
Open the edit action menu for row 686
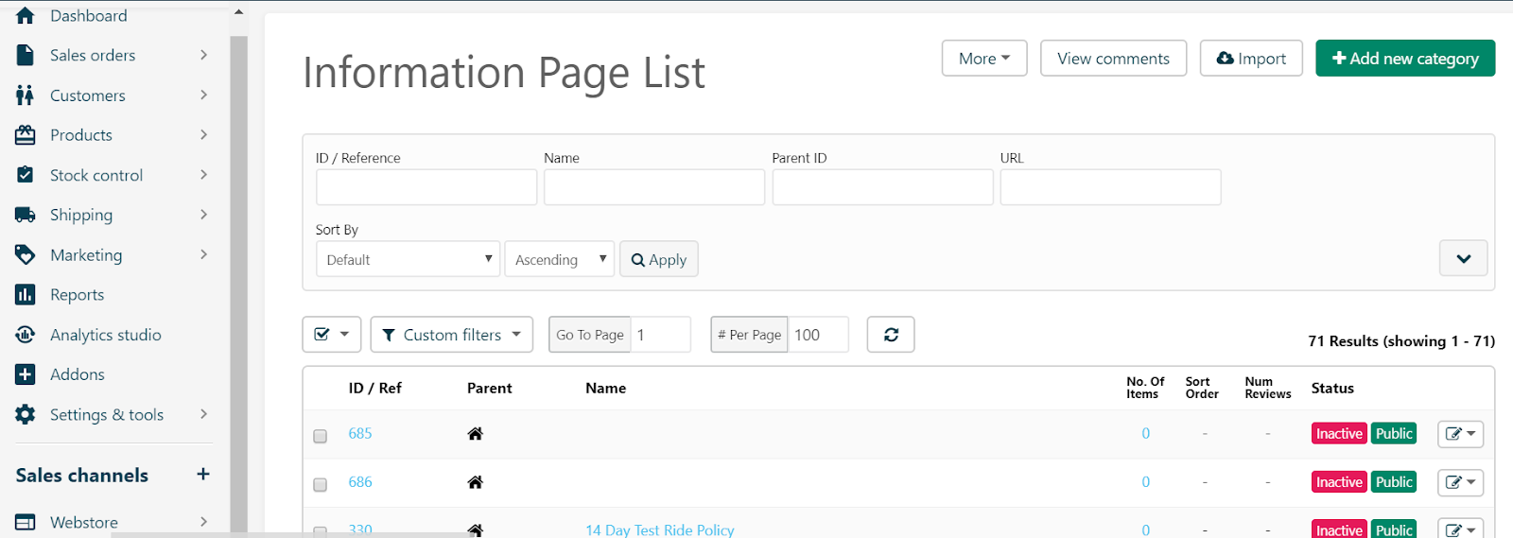click(1461, 482)
